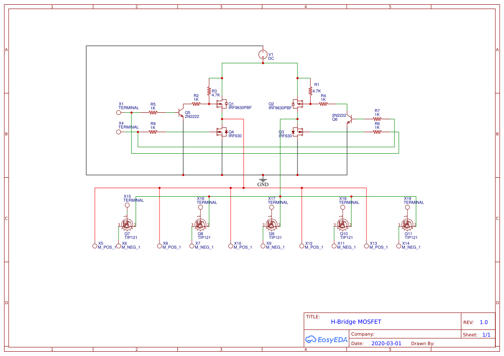Click the 'TIP121' label under Q11
This screenshot has width=504, height=356.
pyautogui.click(x=411, y=238)
